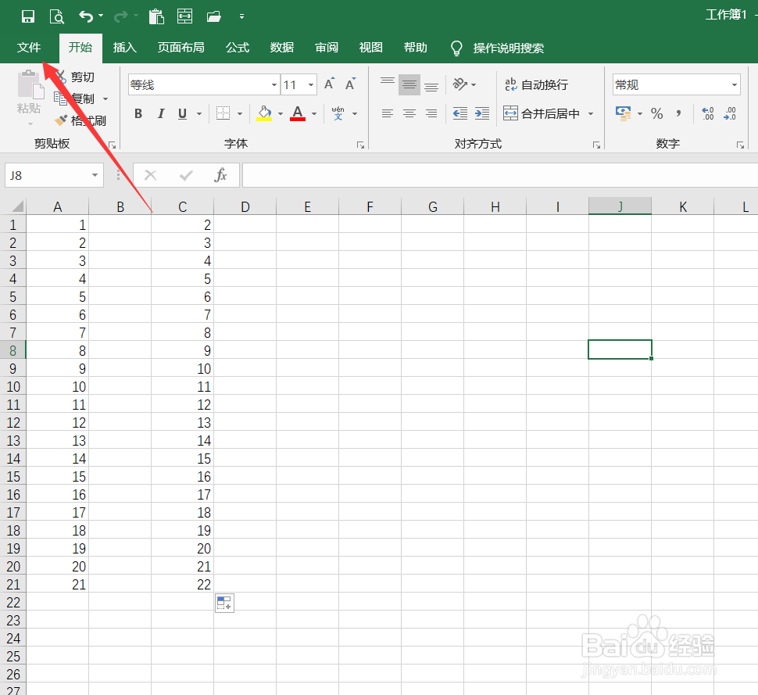Click the Redo arrow icon
This screenshot has height=695, width=758.
[120, 16]
